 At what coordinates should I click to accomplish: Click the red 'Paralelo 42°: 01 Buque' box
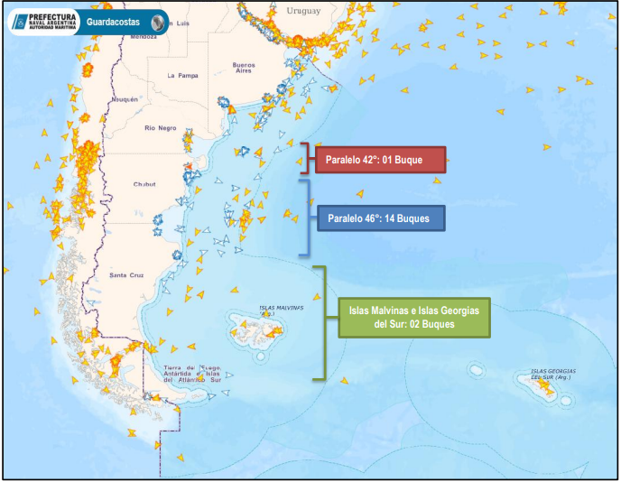pyautogui.click(x=381, y=160)
